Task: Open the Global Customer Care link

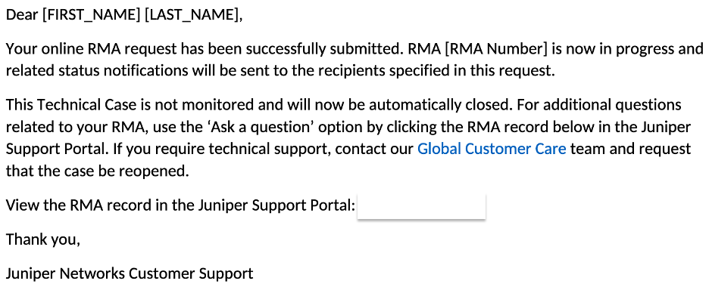Action: (491, 149)
